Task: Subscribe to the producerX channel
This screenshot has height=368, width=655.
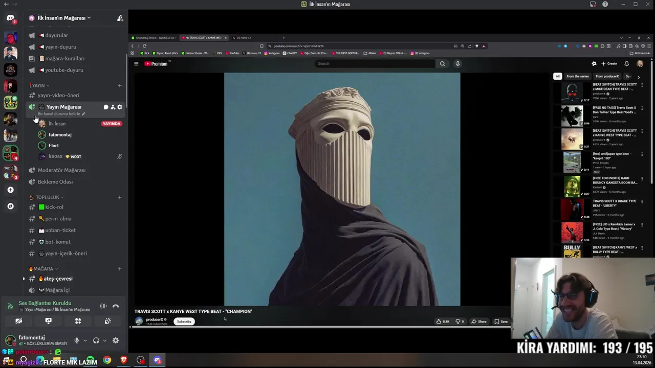Action: 184,321
